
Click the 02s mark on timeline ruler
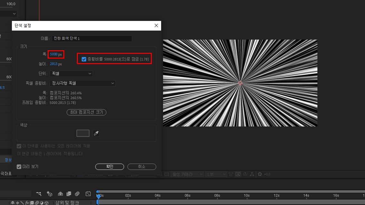tap(128, 195)
